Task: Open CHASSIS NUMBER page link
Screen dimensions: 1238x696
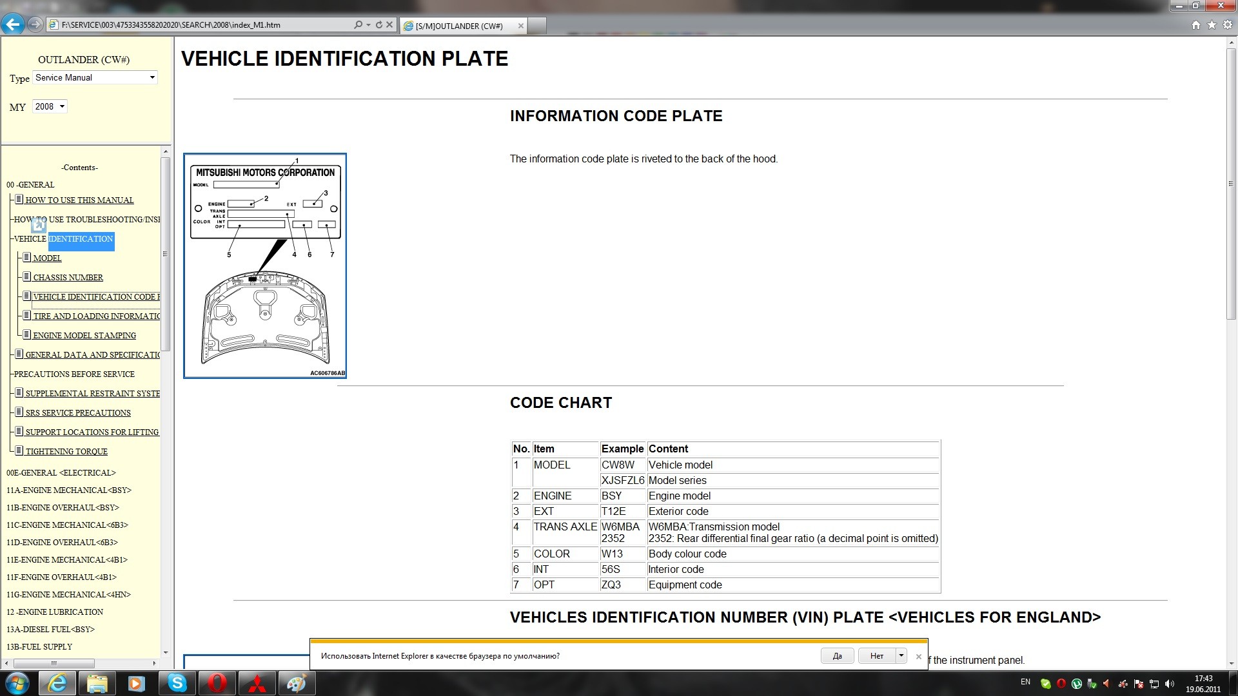Action: pos(68,278)
